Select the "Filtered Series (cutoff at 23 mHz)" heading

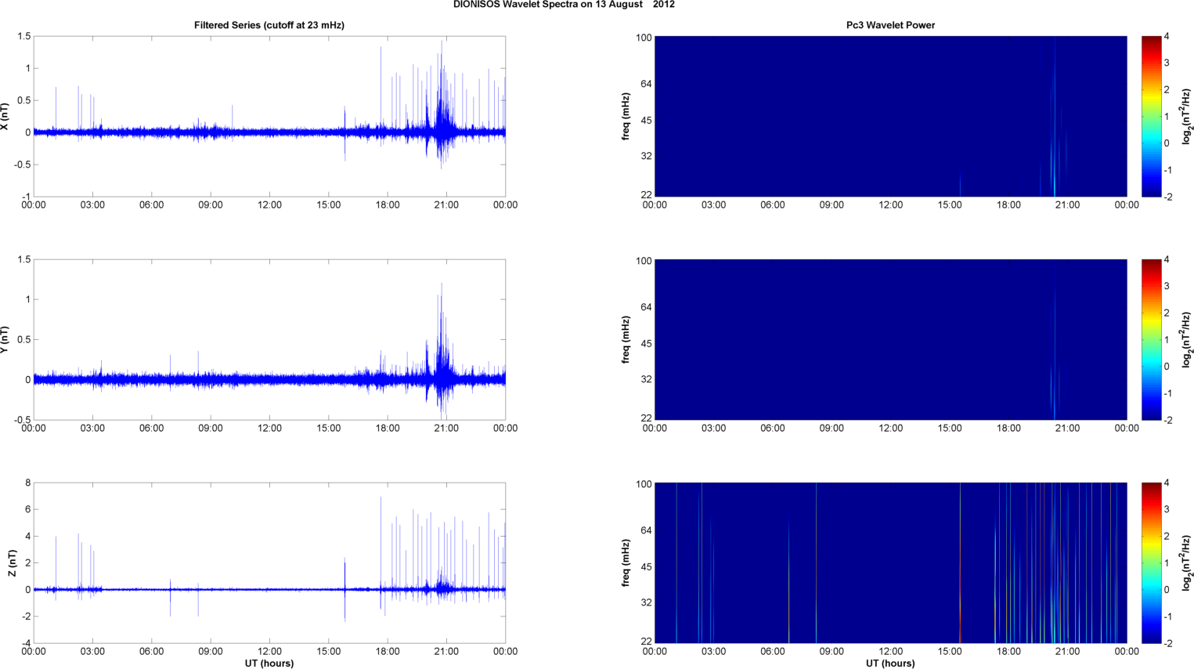[x=269, y=25]
